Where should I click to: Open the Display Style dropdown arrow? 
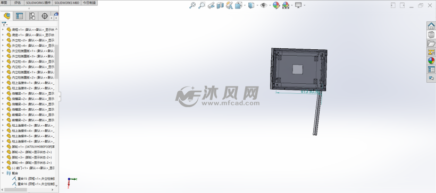pyautogui.click(x=257, y=5)
